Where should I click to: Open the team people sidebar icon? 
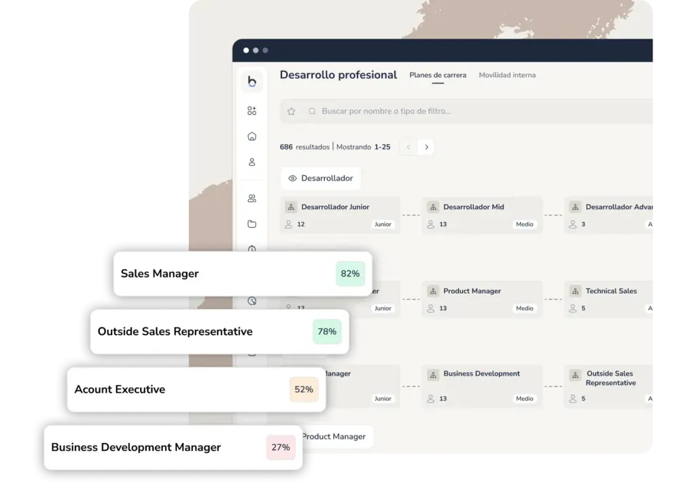tap(252, 198)
